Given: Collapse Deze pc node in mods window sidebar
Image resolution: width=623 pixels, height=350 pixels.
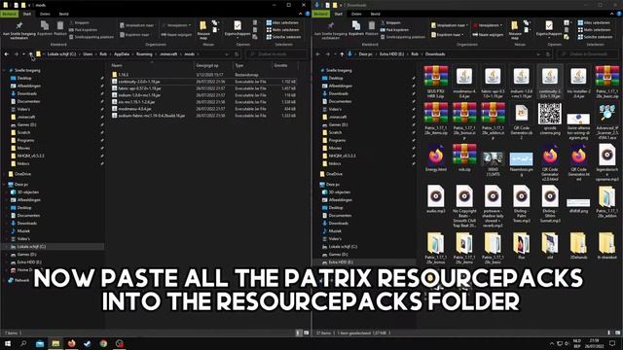Looking at the screenshot, I should click(x=4, y=185).
